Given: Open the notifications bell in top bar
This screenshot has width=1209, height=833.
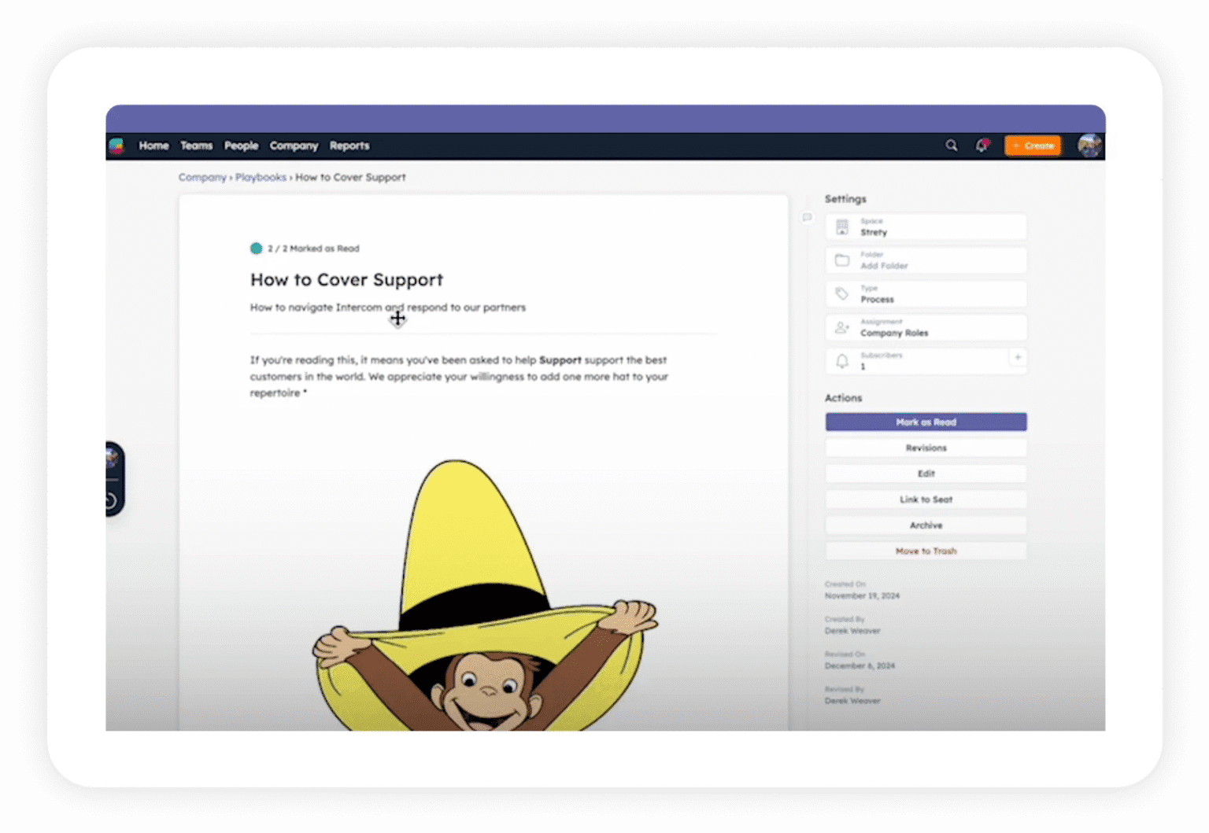Looking at the screenshot, I should (x=982, y=146).
